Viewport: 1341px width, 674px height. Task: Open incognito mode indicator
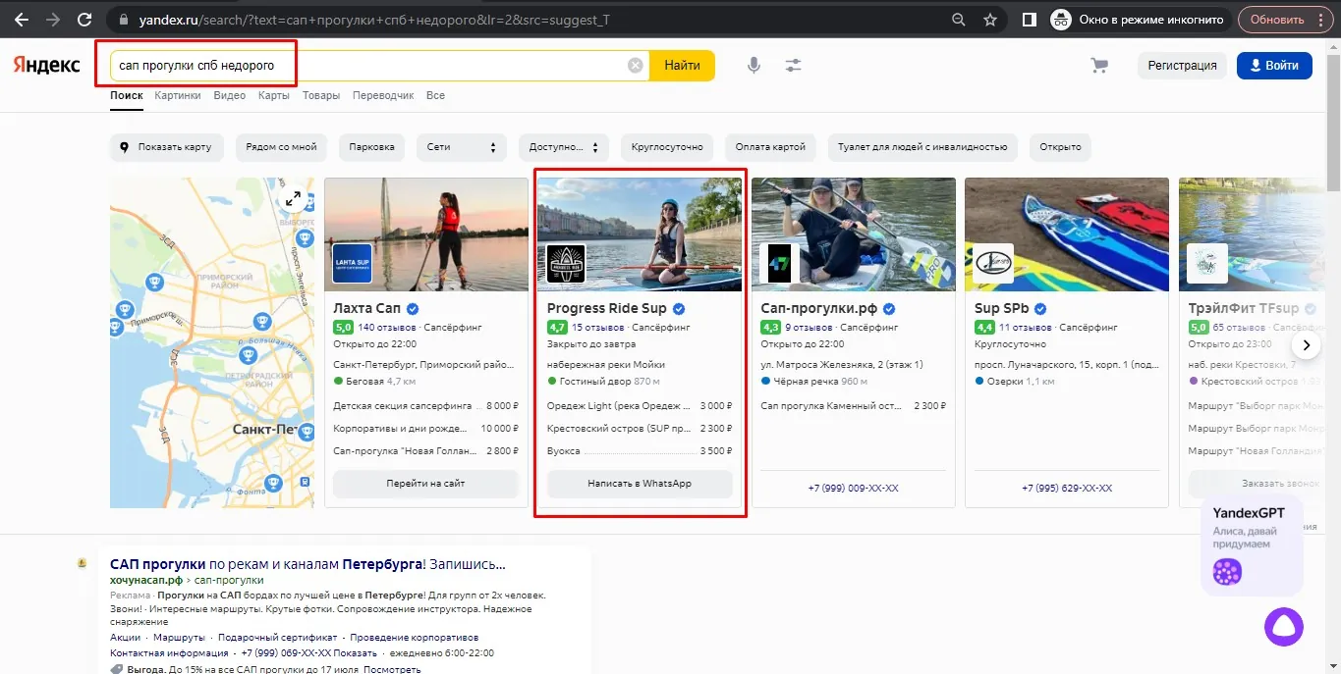(x=1138, y=20)
